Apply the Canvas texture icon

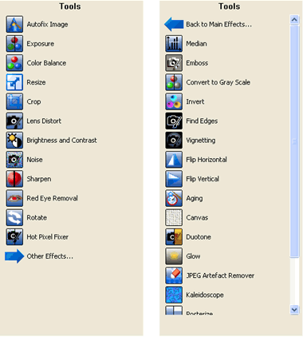pyautogui.click(x=174, y=217)
